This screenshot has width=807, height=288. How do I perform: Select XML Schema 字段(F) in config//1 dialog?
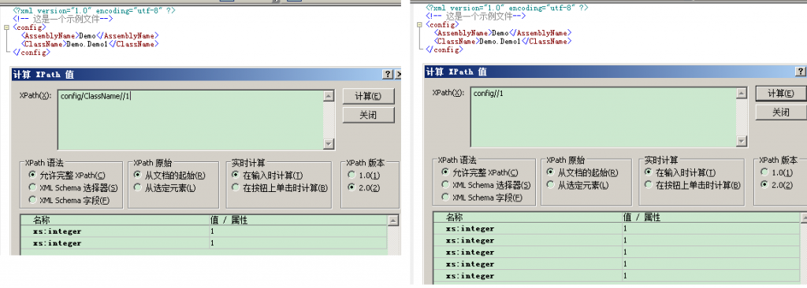pyautogui.click(x=482, y=198)
